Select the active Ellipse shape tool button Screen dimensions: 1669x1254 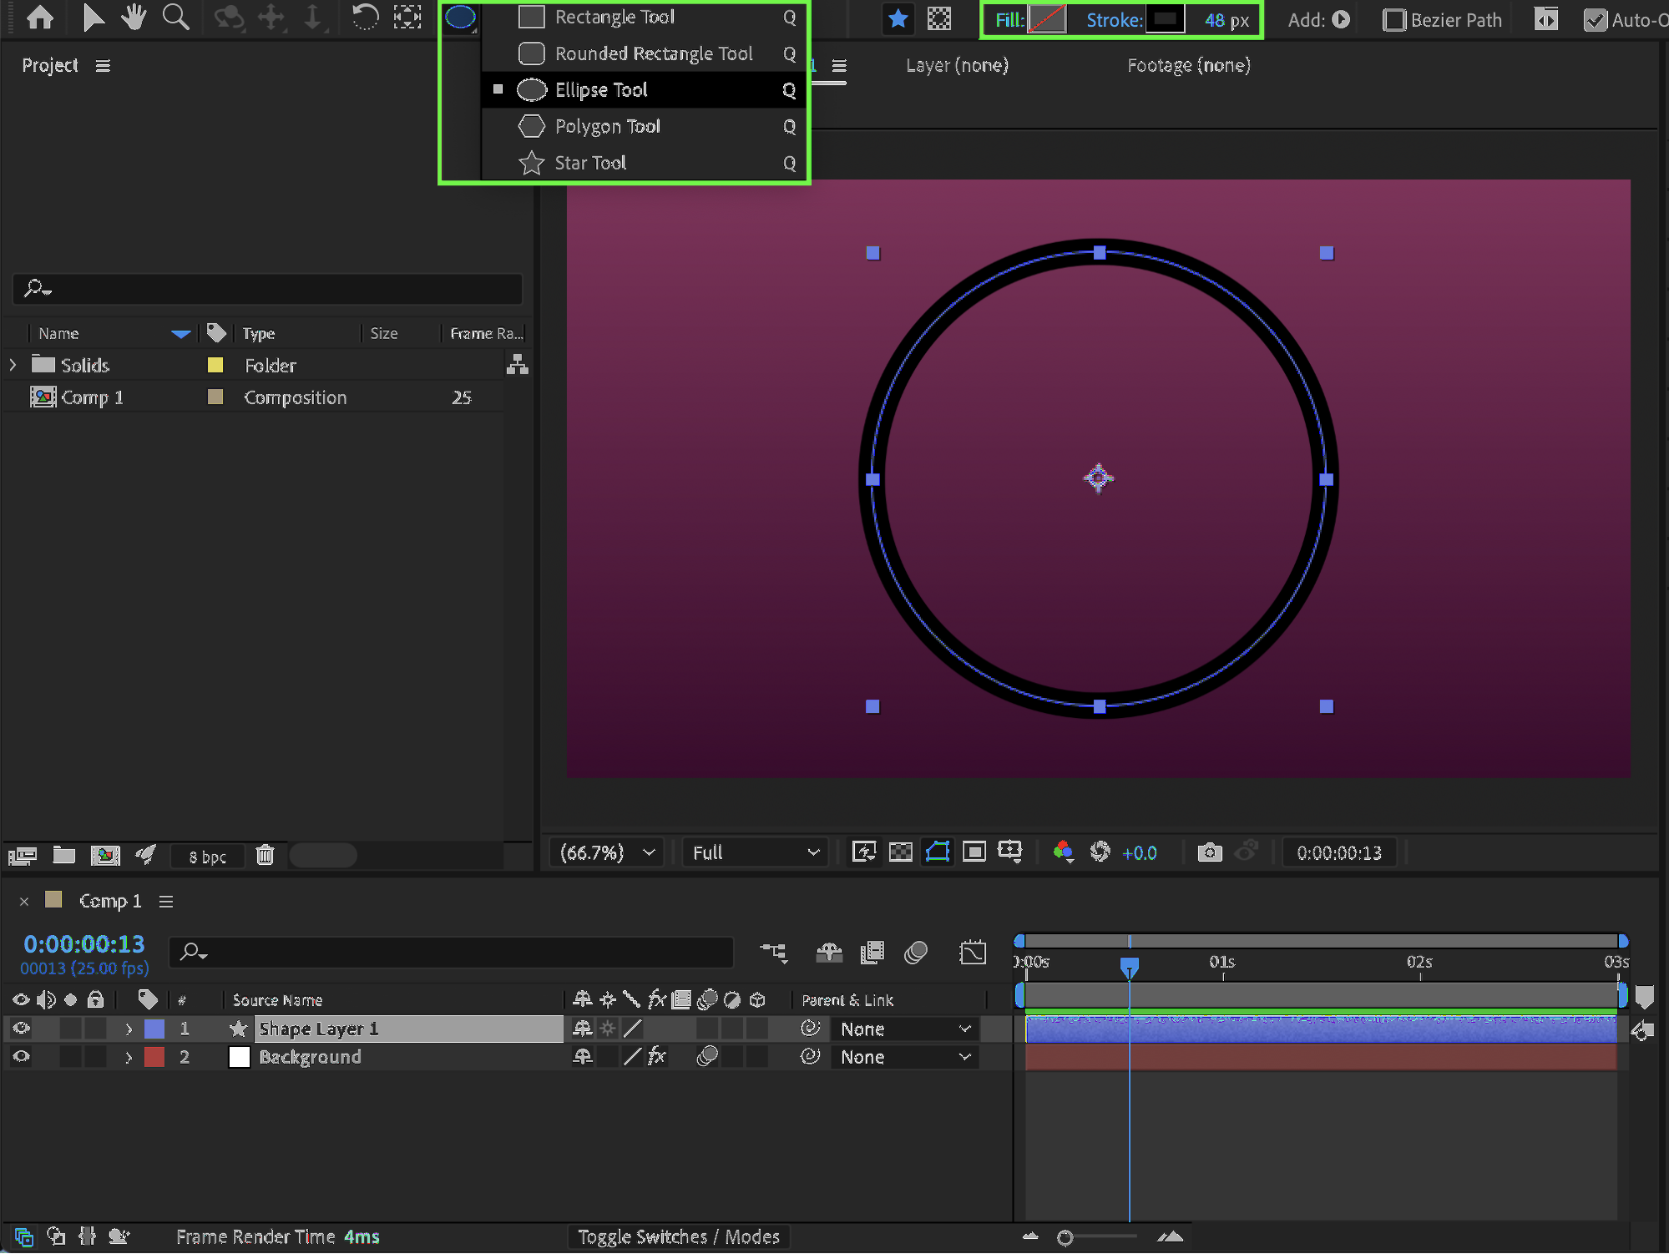[x=460, y=18]
